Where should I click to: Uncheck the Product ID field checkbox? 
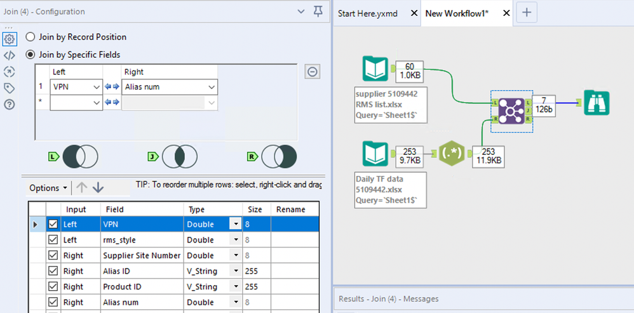[53, 287]
